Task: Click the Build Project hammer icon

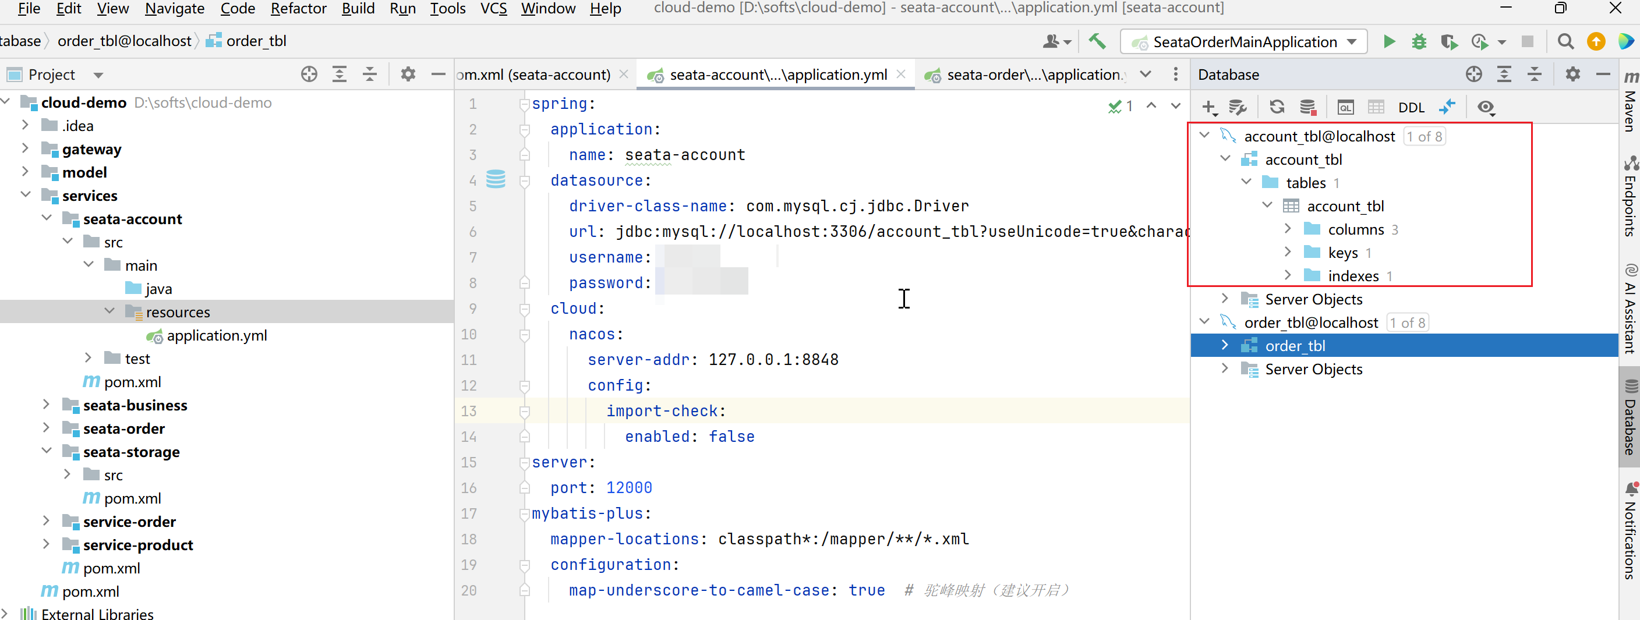Action: click(x=1097, y=41)
